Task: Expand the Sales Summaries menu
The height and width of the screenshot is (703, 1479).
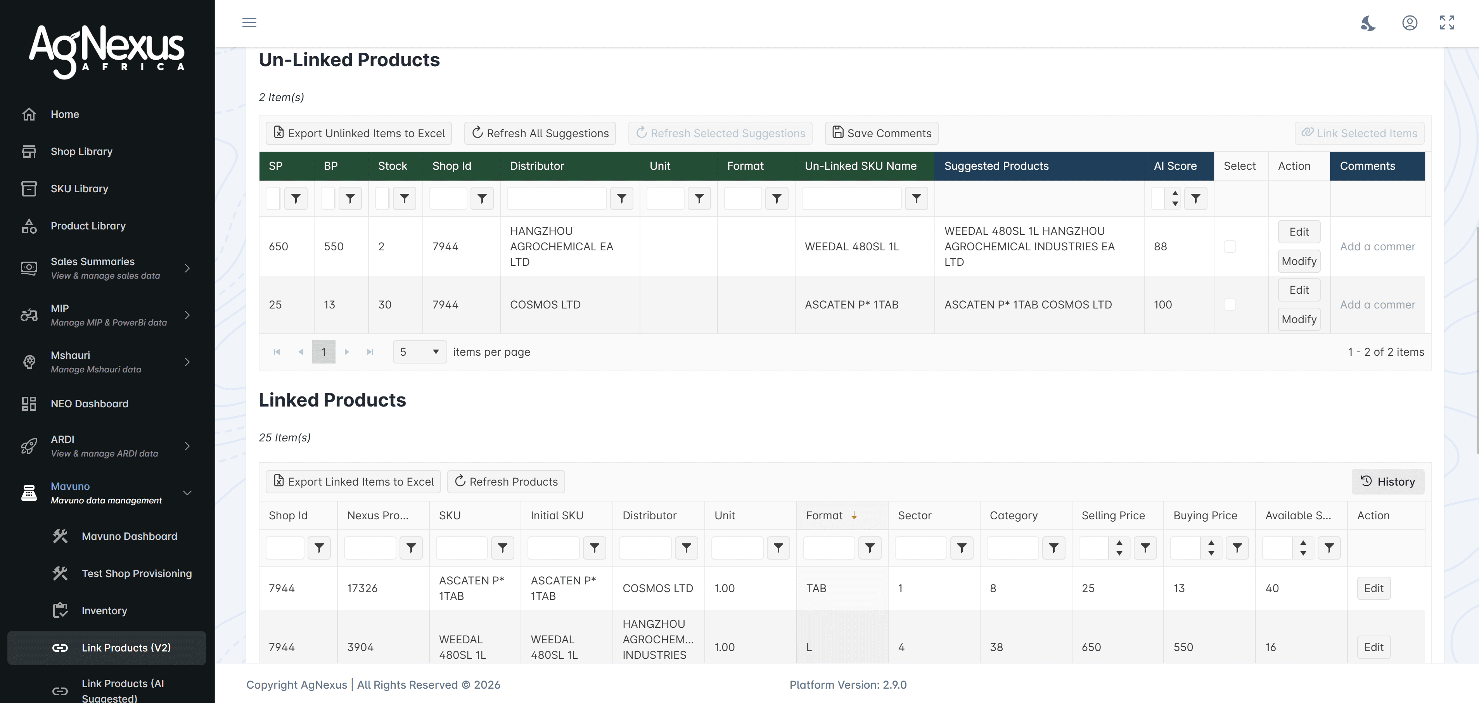Action: [x=107, y=268]
